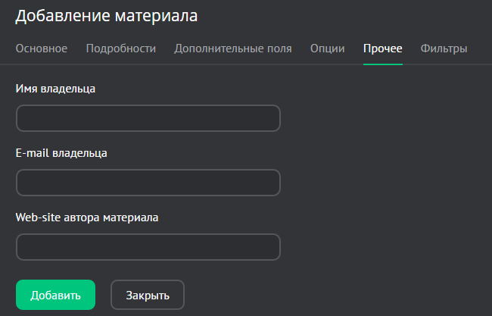Click the Имя владельца label
492x316 pixels.
tap(55, 89)
